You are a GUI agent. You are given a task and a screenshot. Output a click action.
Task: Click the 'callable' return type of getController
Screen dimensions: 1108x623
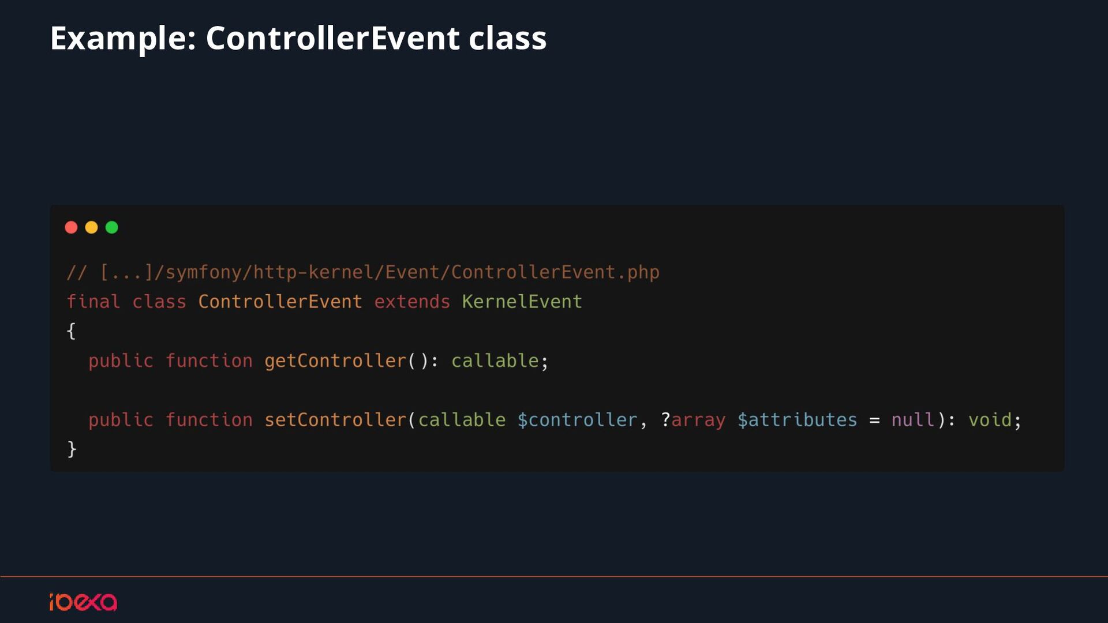[495, 361]
